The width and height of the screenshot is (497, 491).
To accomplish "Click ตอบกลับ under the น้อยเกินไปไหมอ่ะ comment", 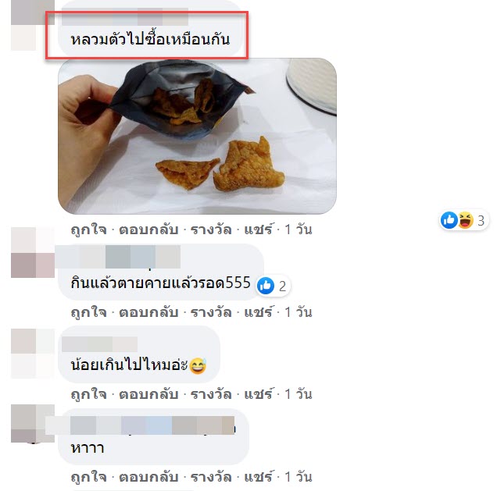I will (x=148, y=394).
